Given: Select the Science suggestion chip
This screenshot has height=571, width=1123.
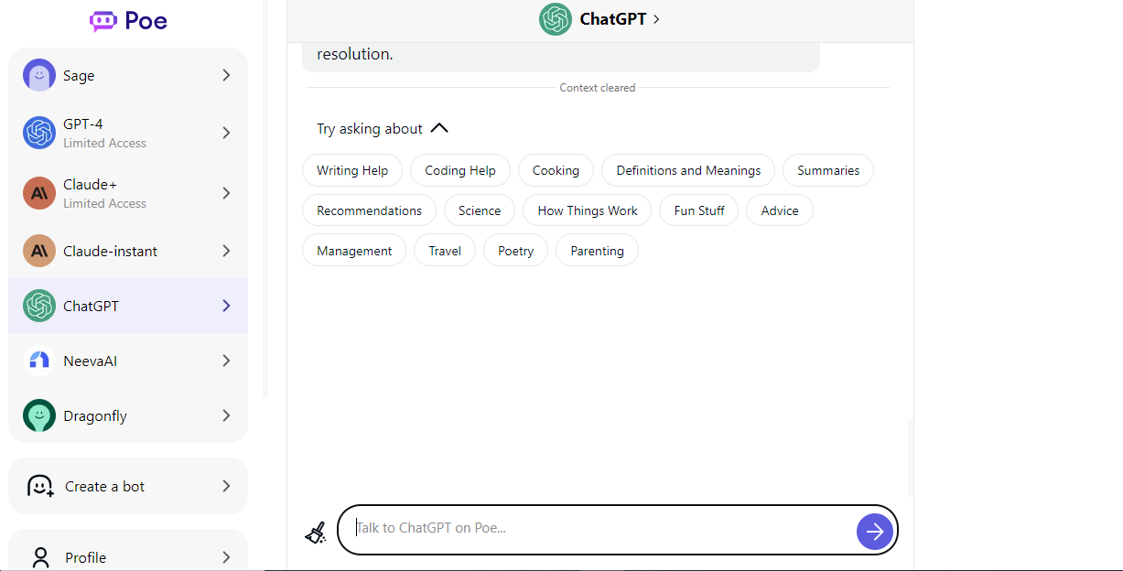Looking at the screenshot, I should tap(480, 210).
